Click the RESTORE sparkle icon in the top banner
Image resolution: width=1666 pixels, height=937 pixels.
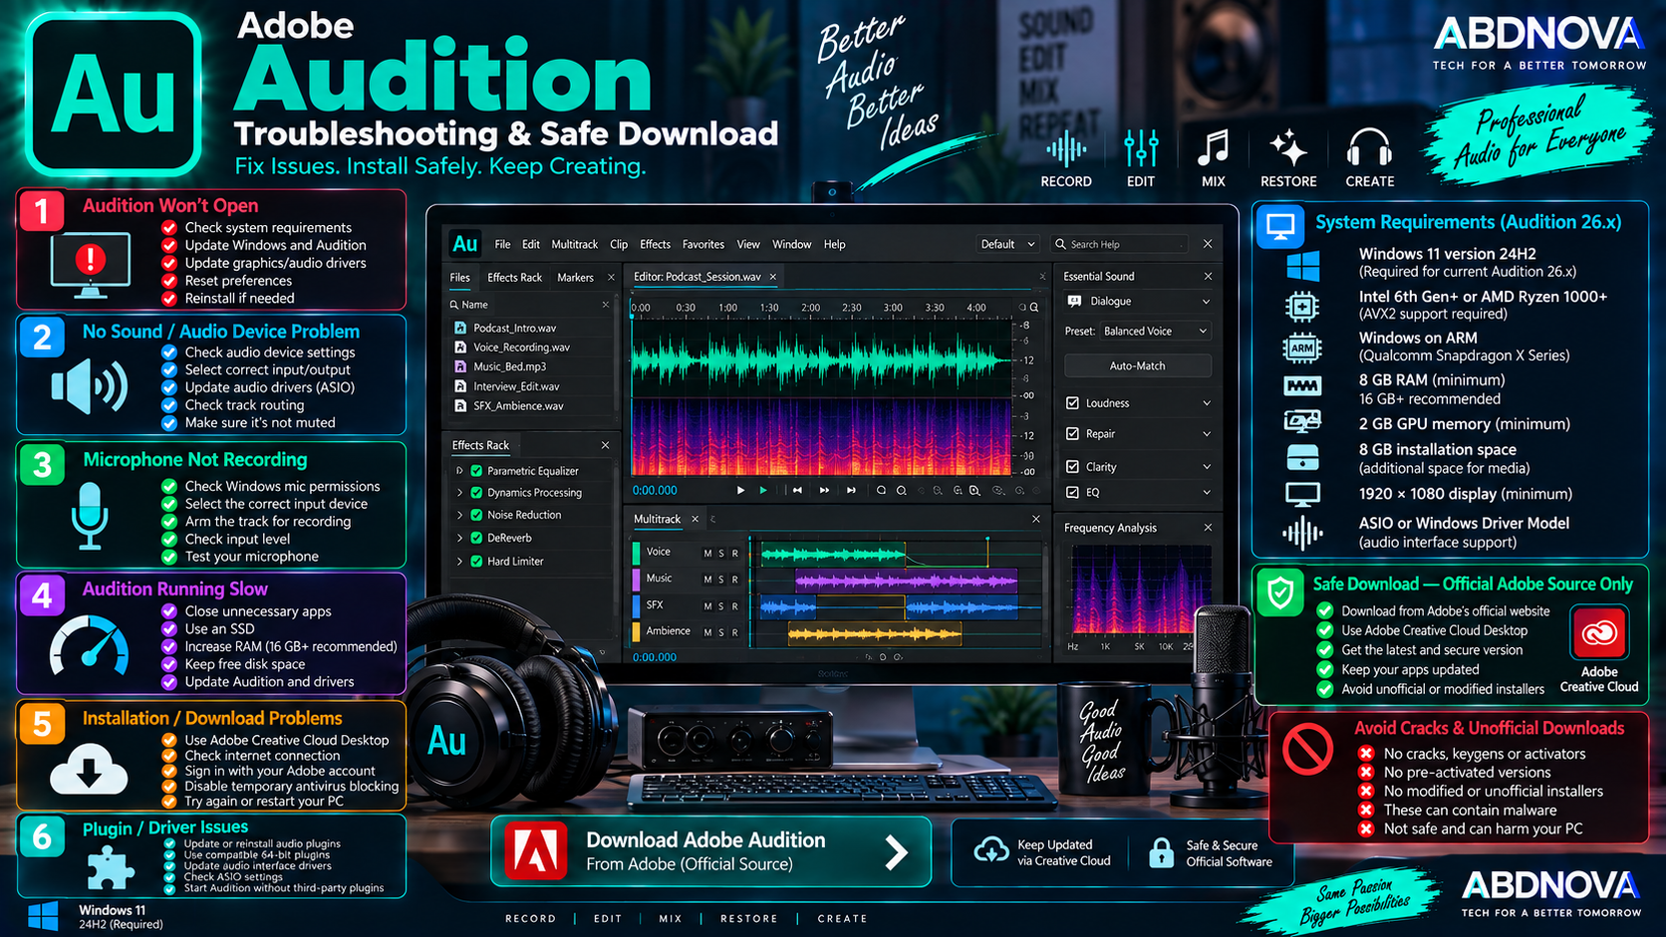pyautogui.click(x=1288, y=149)
